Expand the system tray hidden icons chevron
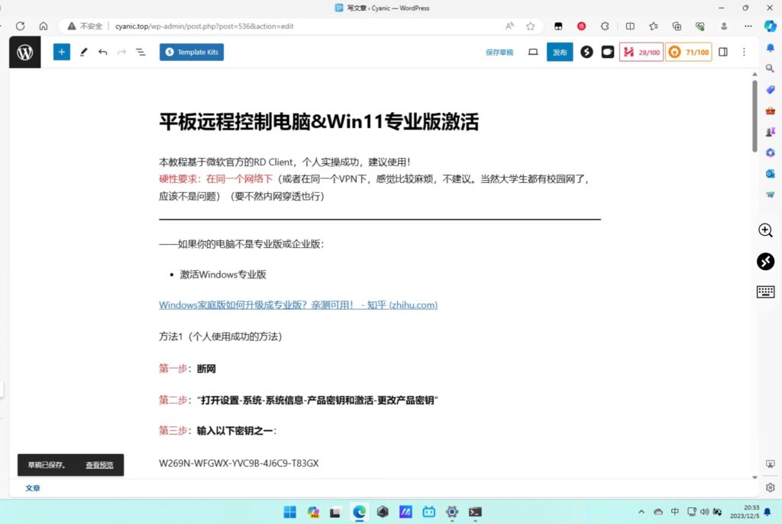This screenshot has height=524, width=782. [641, 512]
